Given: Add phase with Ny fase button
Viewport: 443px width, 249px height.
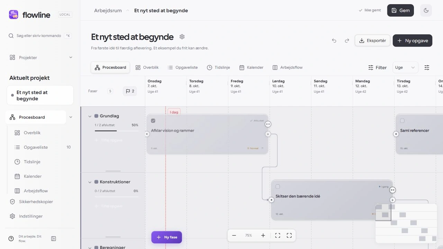Looking at the screenshot, I should tap(166, 237).
